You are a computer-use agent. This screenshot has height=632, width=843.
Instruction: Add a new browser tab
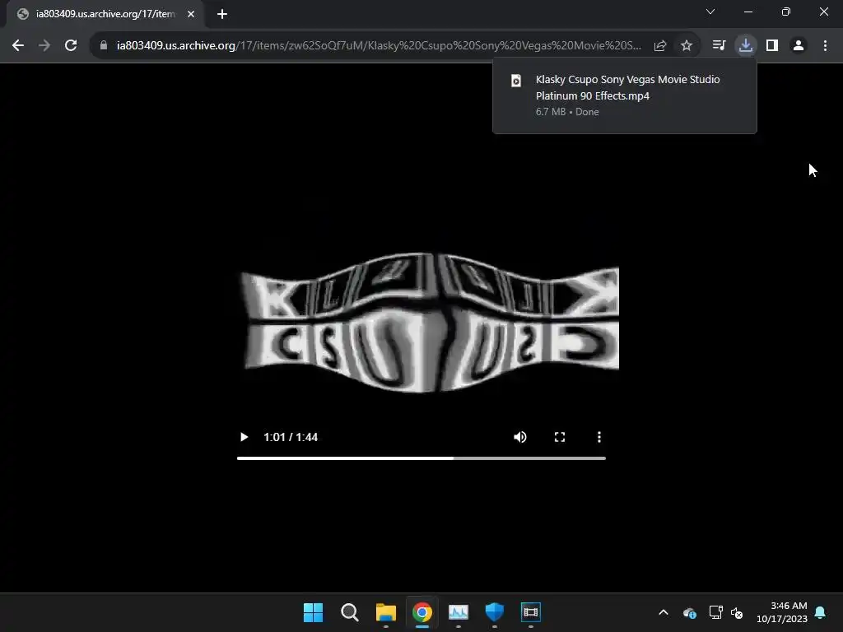click(222, 14)
